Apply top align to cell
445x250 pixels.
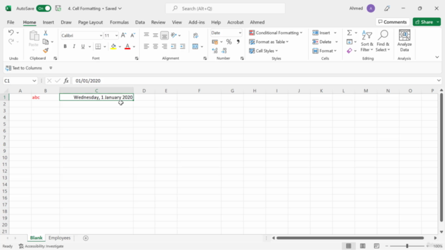point(146,35)
